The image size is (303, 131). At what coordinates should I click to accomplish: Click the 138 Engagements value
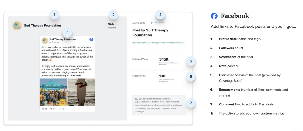click(x=162, y=76)
